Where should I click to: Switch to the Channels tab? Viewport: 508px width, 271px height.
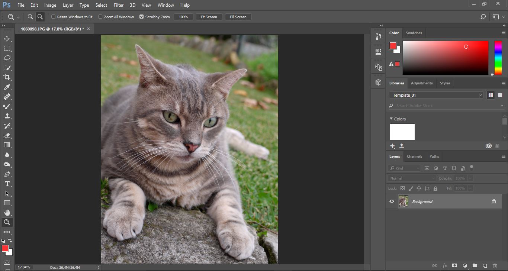[x=414, y=157]
